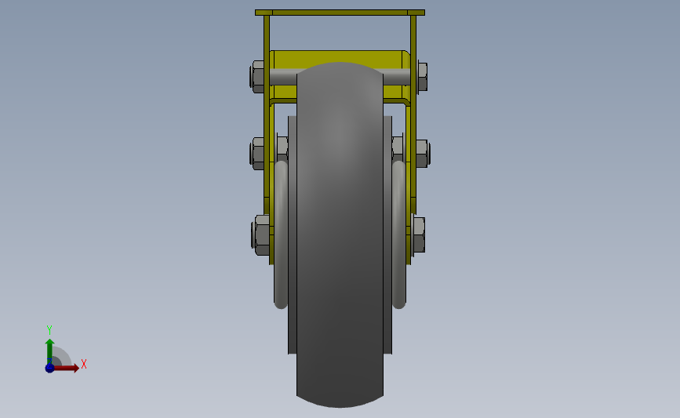Image resolution: width=680 pixels, height=418 pixels.
Task: Click the red X axis arrow of the triad
Action: [67, 368]
